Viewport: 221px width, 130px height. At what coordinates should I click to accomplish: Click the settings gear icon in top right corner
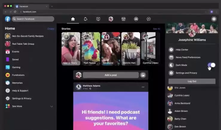pos(214,19)
